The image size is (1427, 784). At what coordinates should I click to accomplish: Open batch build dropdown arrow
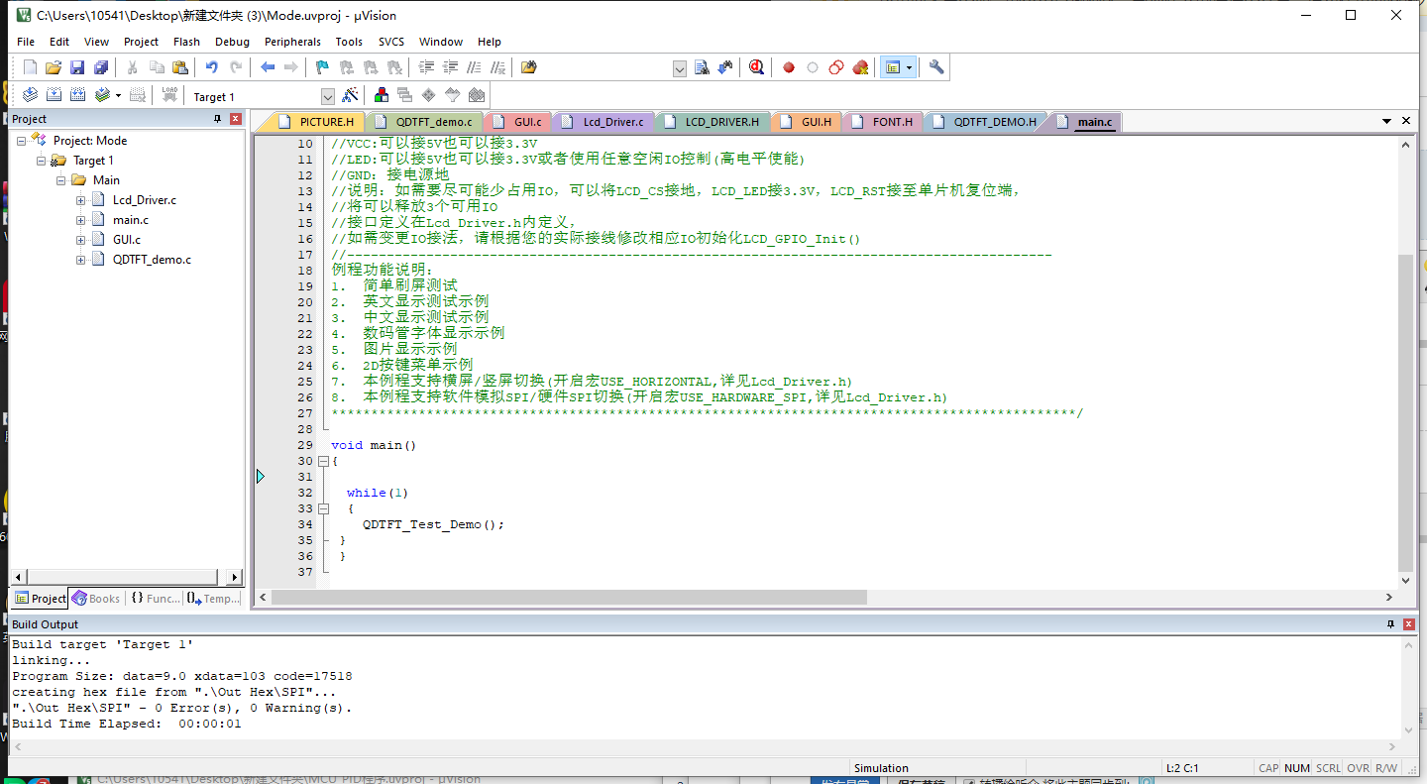click(x=118, y=95)
